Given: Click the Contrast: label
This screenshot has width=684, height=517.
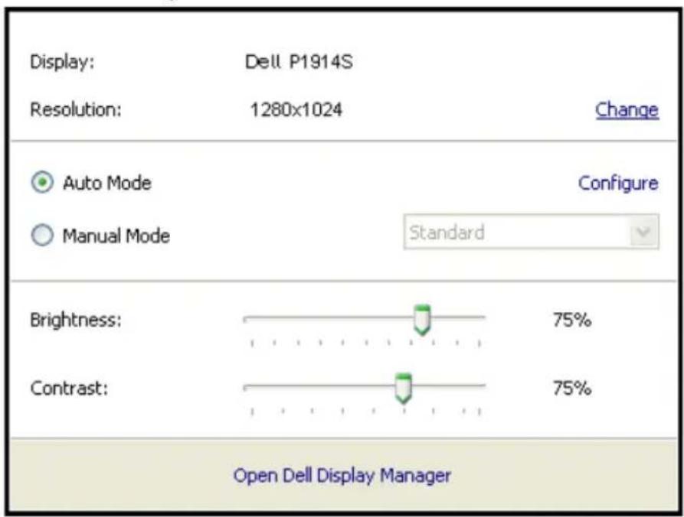Looking at the screenshot, I should pos(69,388).
